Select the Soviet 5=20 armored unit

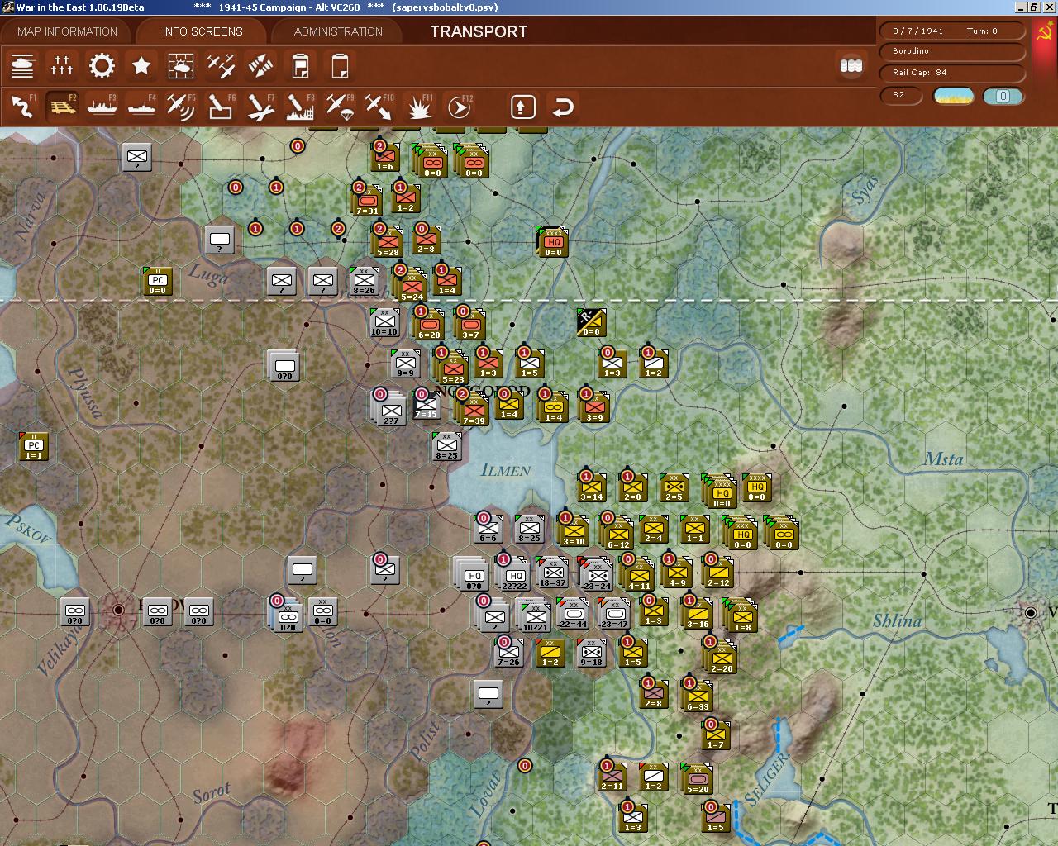coord(698,781)
